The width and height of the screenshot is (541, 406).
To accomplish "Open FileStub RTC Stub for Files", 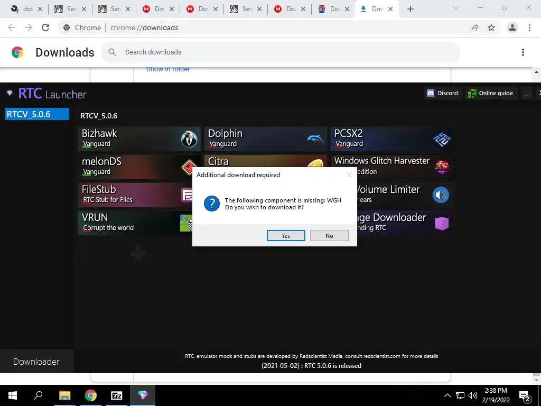I will (135, 195).
